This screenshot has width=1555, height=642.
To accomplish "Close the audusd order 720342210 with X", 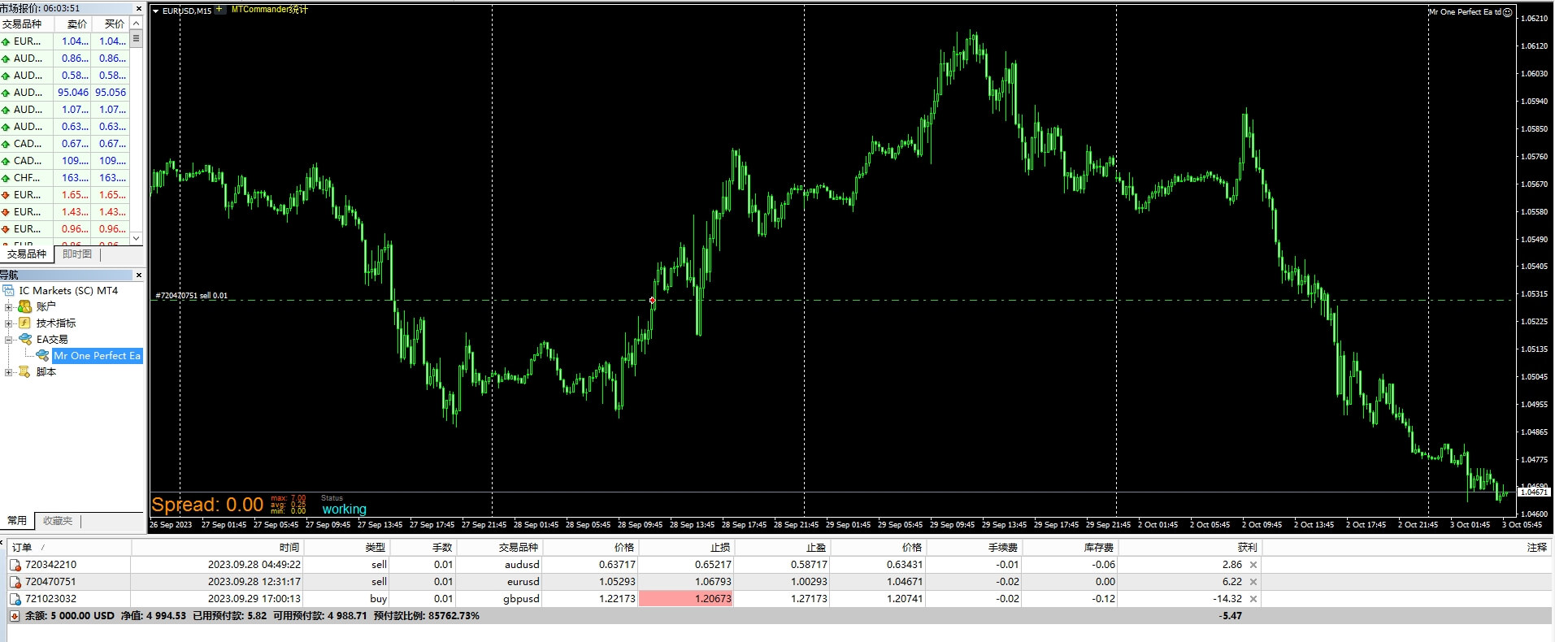I will tap(1253, 565).
